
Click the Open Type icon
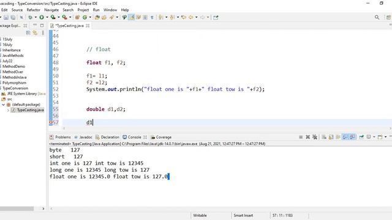(97, 18)
